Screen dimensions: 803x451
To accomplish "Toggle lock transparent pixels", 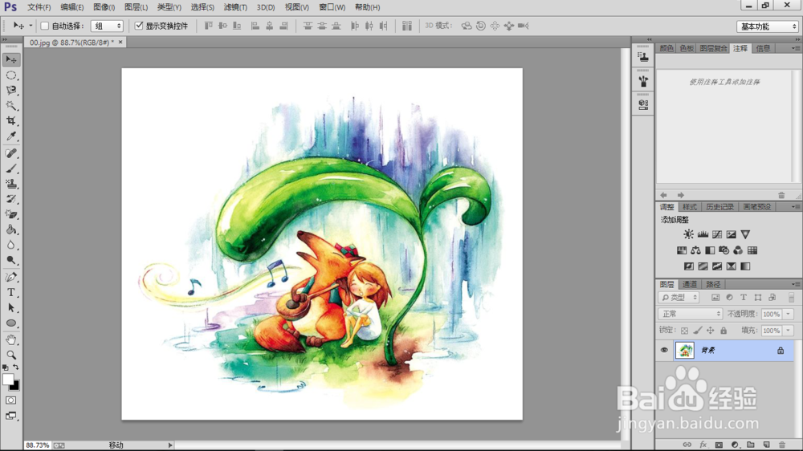I will click(684, 331).
